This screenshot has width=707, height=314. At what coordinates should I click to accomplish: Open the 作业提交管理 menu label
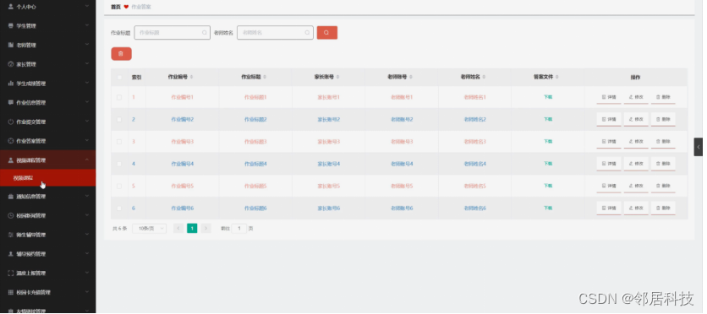point(31,122)
